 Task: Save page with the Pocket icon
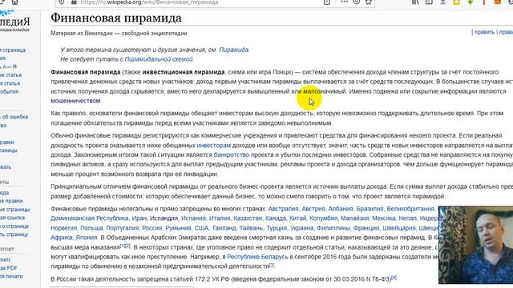(x=356, y=2)
